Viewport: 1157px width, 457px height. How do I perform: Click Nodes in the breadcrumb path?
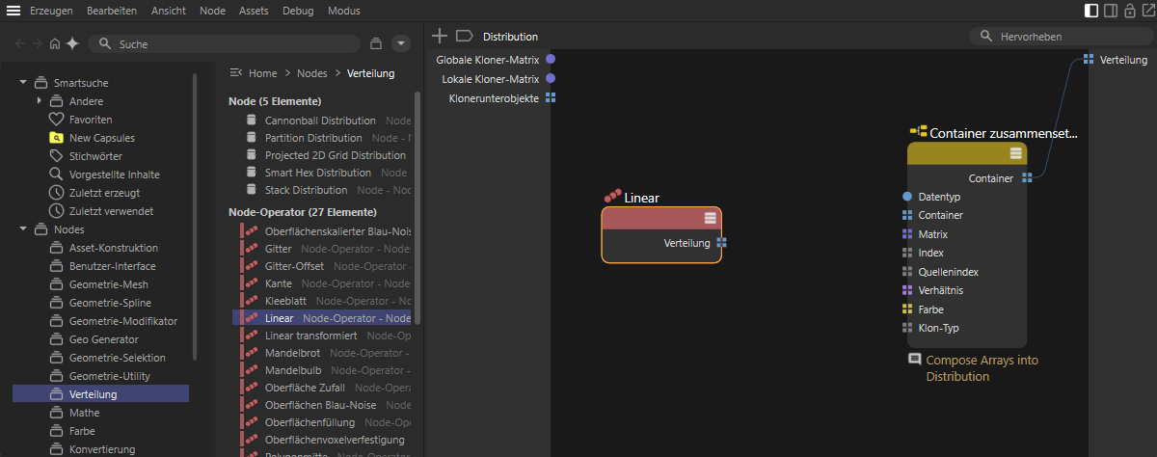311,73
